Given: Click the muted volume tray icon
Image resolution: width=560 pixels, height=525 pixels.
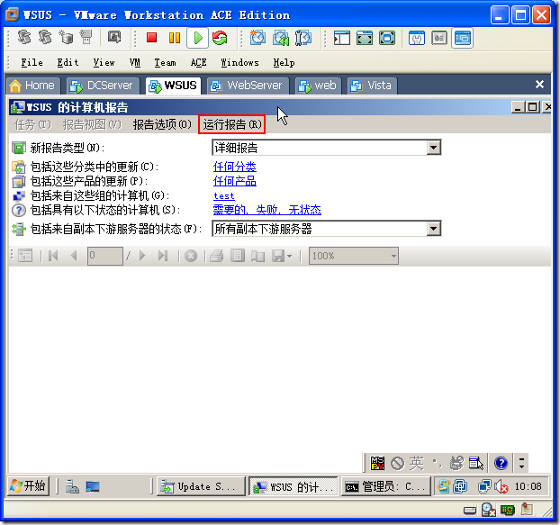Looking at the screenshot, I should tap(501, 486).
